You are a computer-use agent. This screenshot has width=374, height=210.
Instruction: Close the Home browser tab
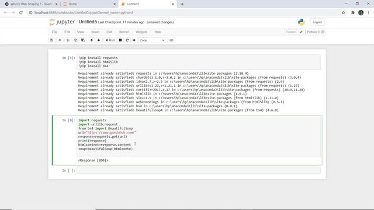tap(115, 4)
